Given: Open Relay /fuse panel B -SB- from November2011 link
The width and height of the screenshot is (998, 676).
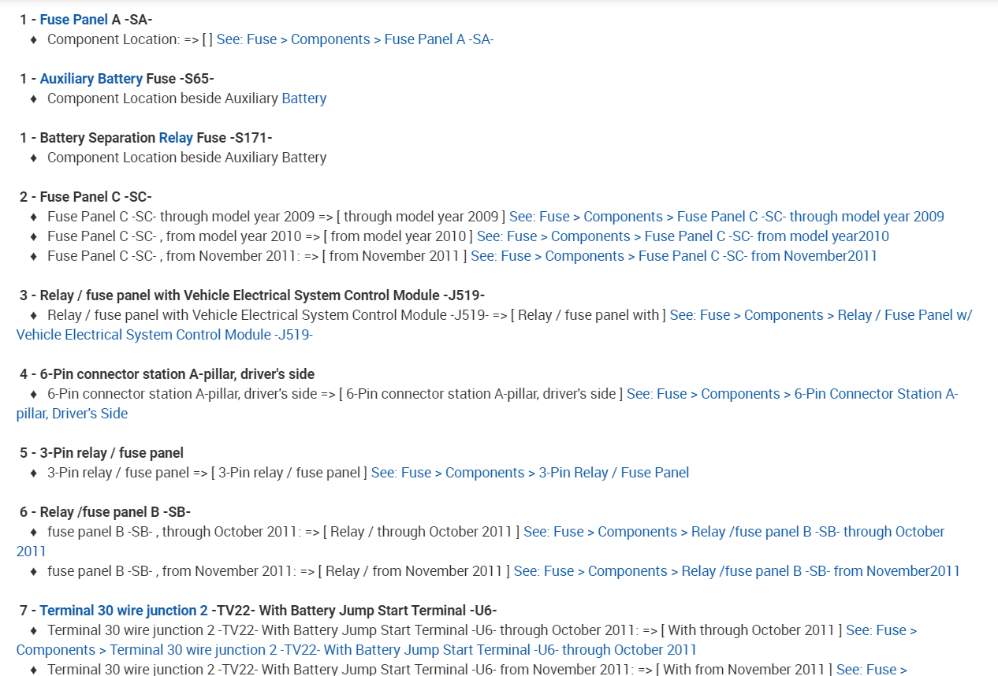Looking at the screenshot, I should click(736, 571).
